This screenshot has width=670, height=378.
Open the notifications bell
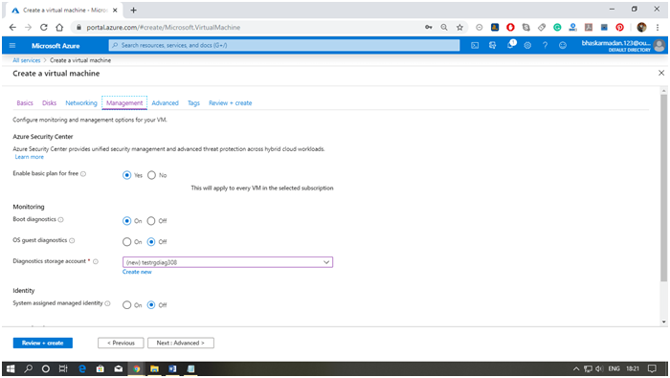[x=510, y=45]
